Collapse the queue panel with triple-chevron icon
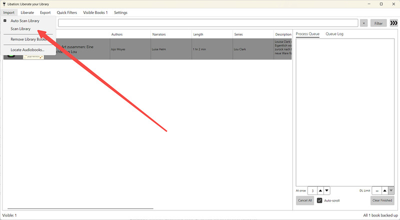 (x=393, y=23)
